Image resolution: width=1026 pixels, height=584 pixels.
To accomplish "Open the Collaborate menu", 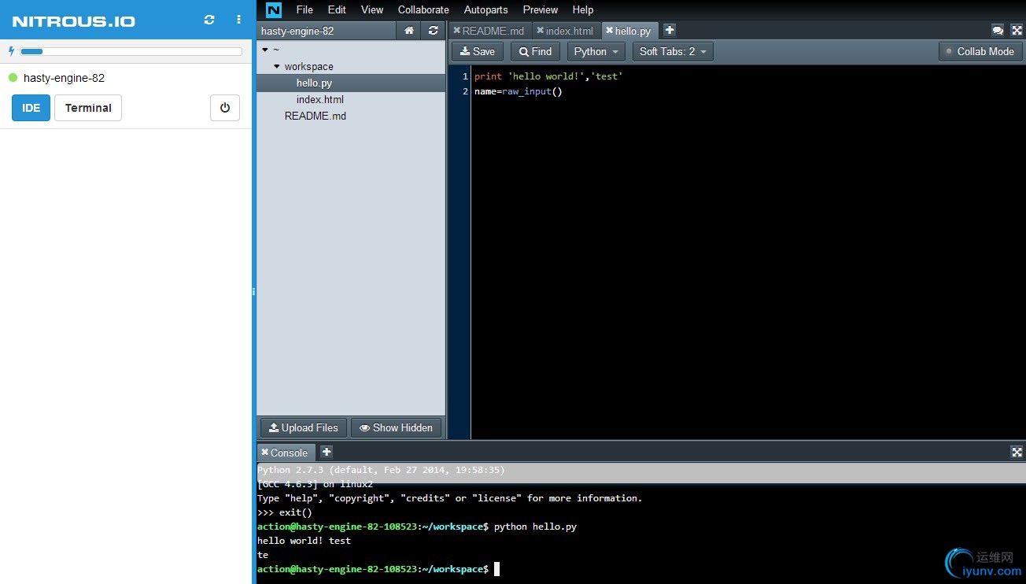I will point(423,9).
